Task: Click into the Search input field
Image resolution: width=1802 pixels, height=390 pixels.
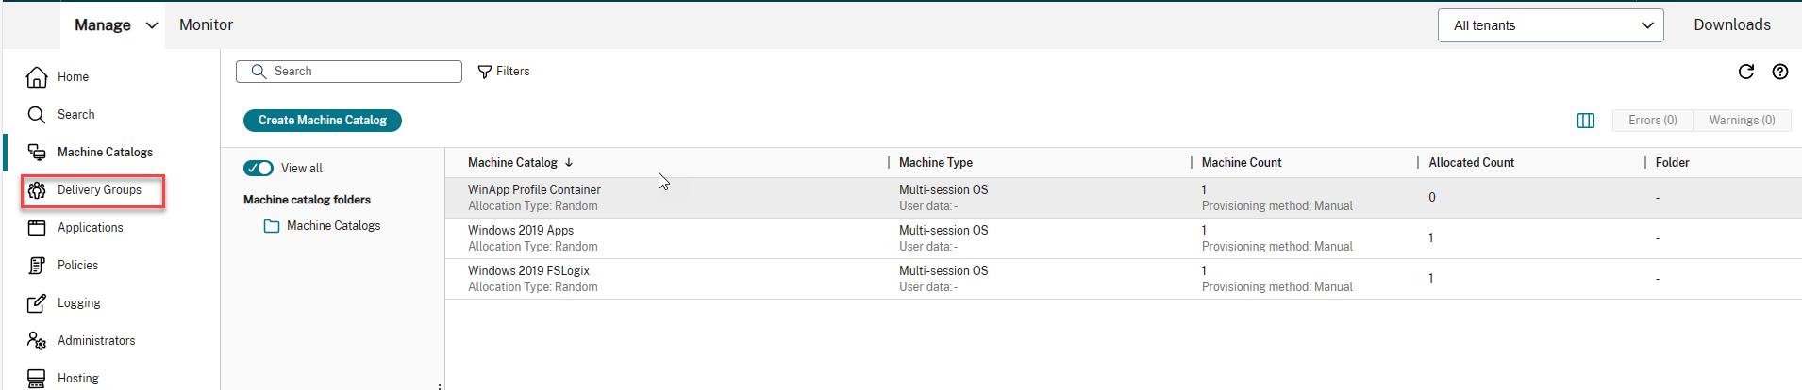Action: click(x=359, y=72)
